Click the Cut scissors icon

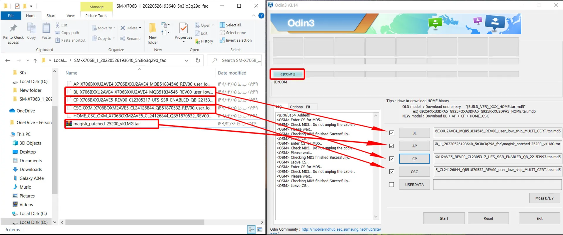(57, 25)
